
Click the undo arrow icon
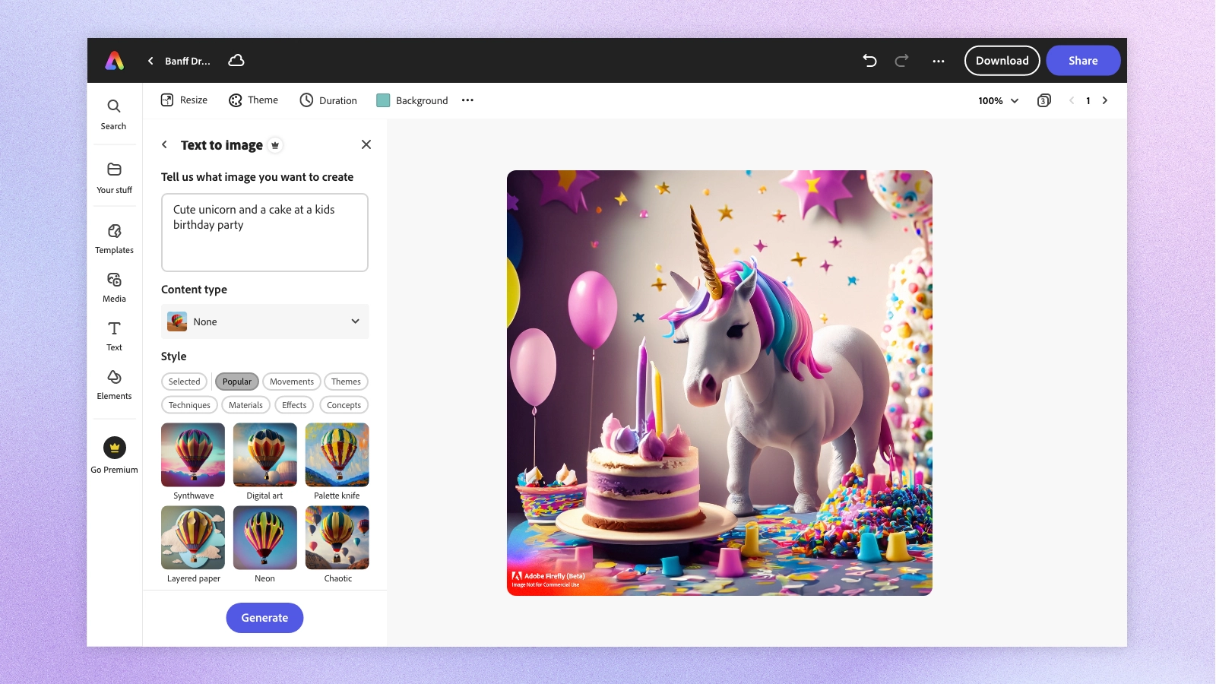coord(869,61)
